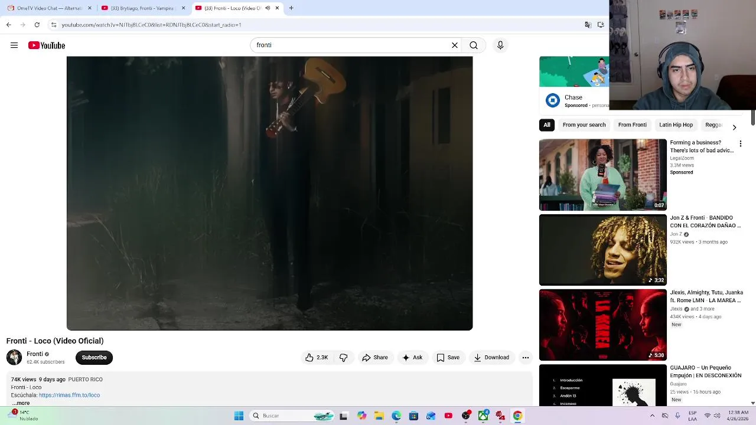
Task: Expand the description with ...more
Action: coord(21,403)
